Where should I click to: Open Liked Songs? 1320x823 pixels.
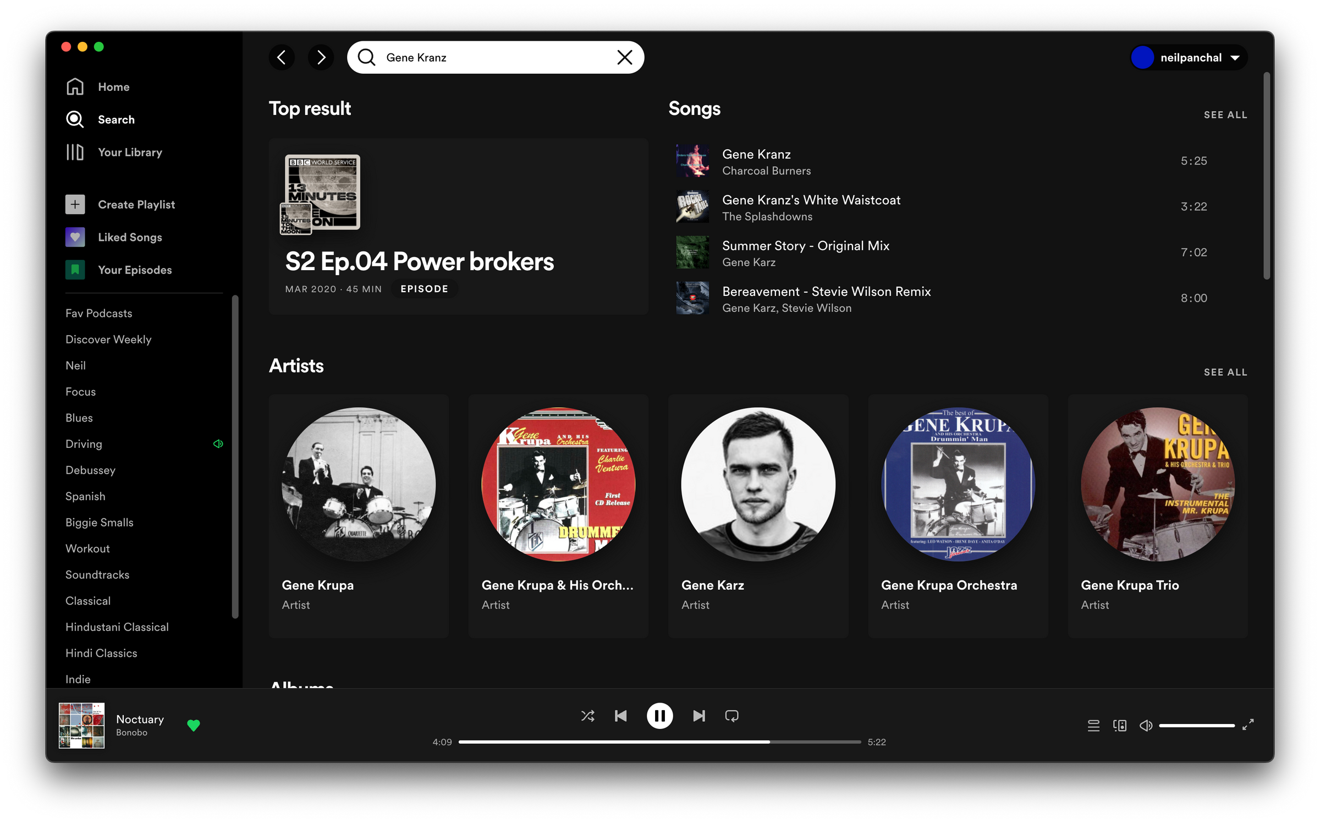pos(130,237)
